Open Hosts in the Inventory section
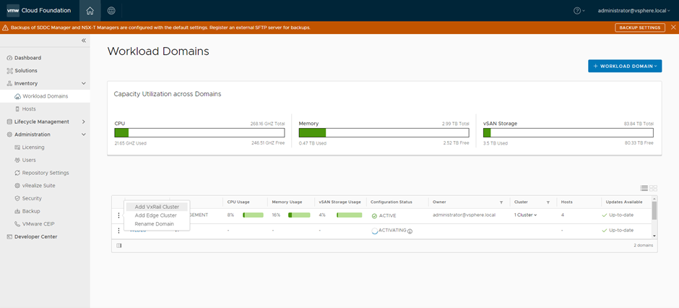Screen dimensions: 679x308 tap(29, 109)
